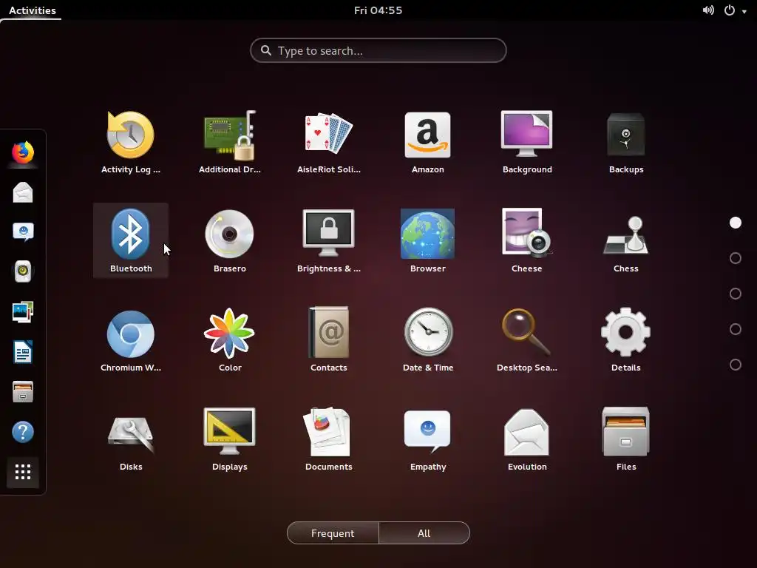Screen dimensions: 757x568
Task: Open file cabinet icon in dock
Action: (23, 392)
